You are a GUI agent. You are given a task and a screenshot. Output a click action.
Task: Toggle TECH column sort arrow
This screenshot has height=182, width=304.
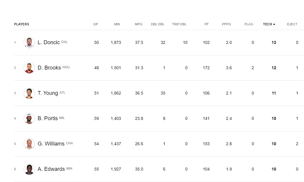click(x=274, y=24)
